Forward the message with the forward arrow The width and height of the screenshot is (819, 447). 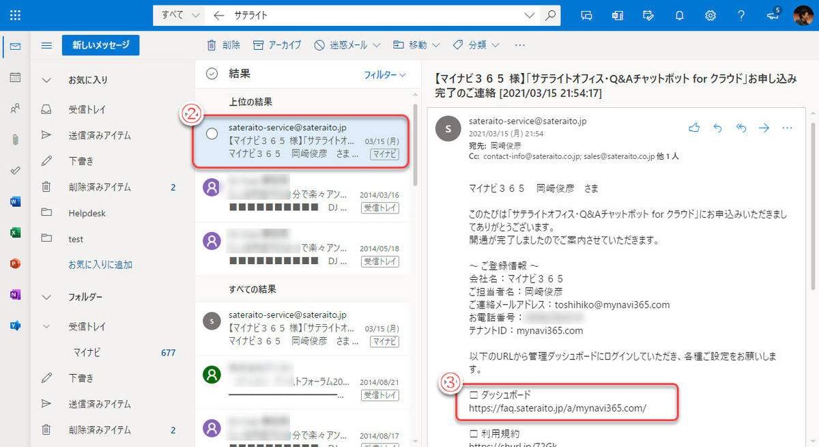[x=764, y=128]
